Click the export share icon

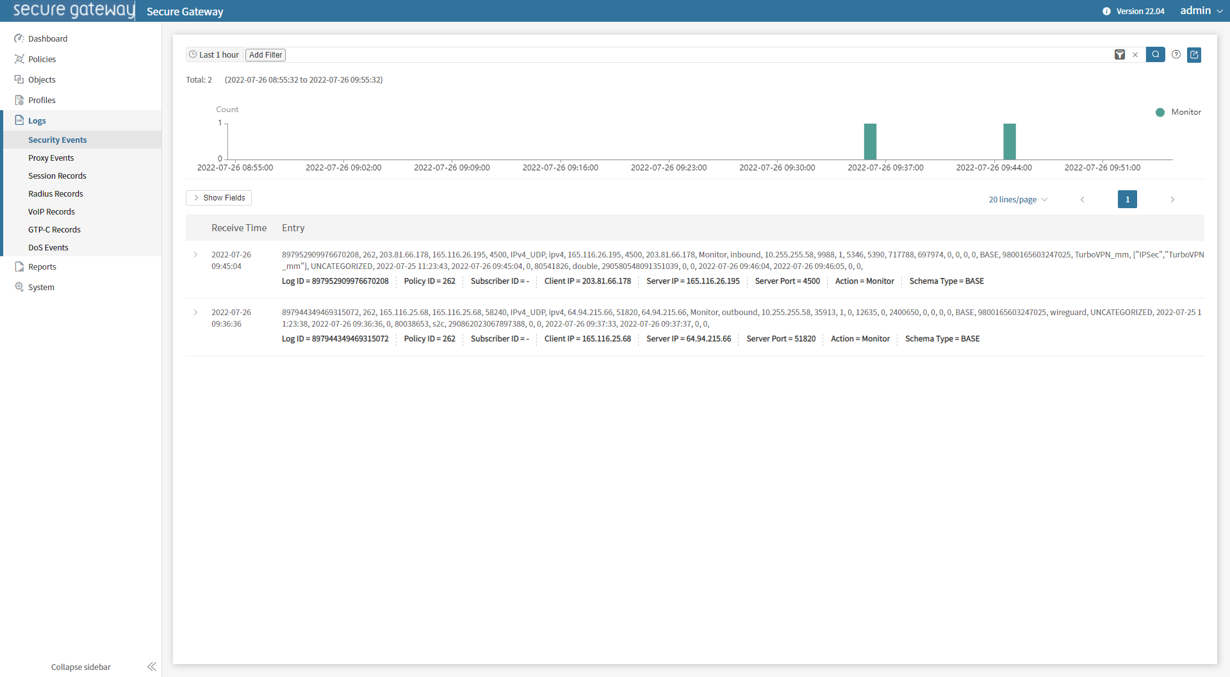coord(1194,55)
